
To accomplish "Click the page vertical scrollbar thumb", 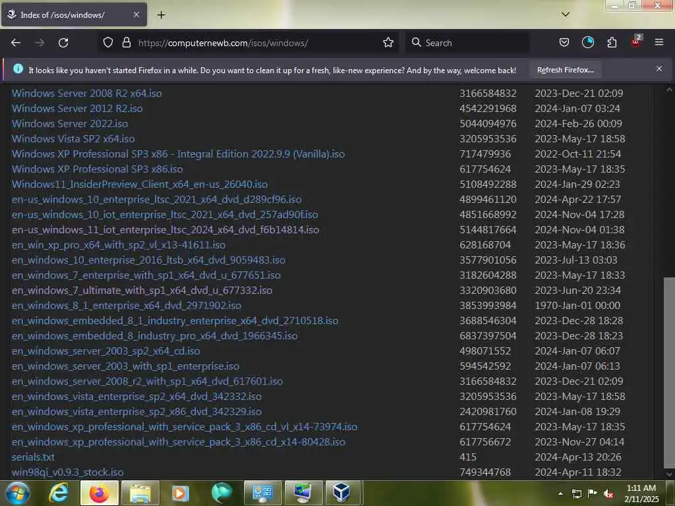I will click(x=669, y=372).
